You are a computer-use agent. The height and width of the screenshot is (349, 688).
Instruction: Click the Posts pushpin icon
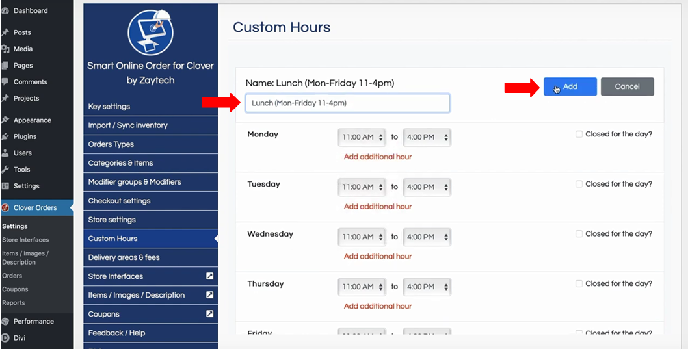coord(5,32)
